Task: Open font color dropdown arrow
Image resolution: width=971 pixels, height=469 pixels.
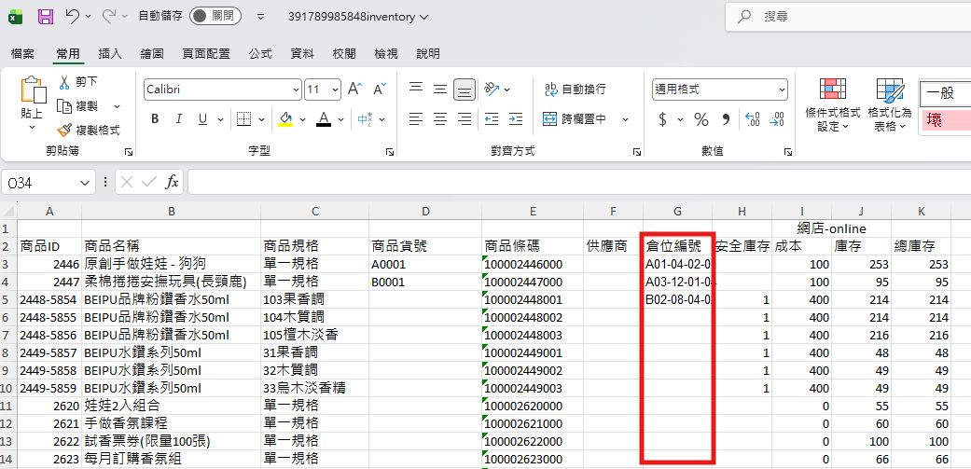Action: (x=340, y=119)
